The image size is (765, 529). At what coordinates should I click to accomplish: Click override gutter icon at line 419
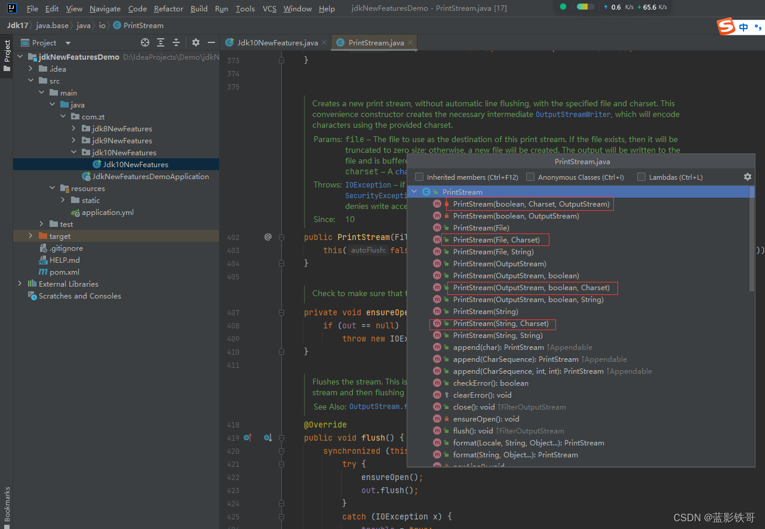248,438
